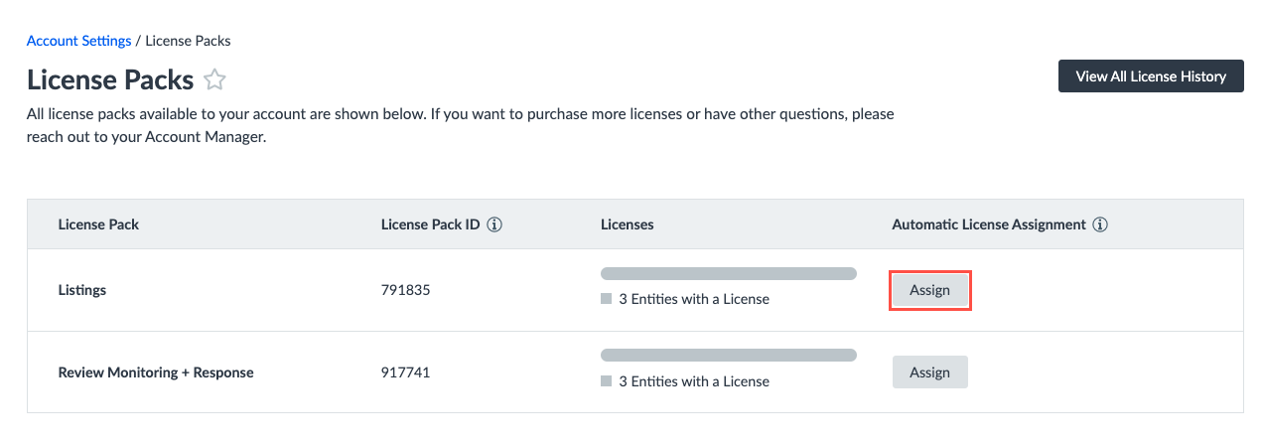Open the Account Settings breadcrumb link

coord(78,41)
